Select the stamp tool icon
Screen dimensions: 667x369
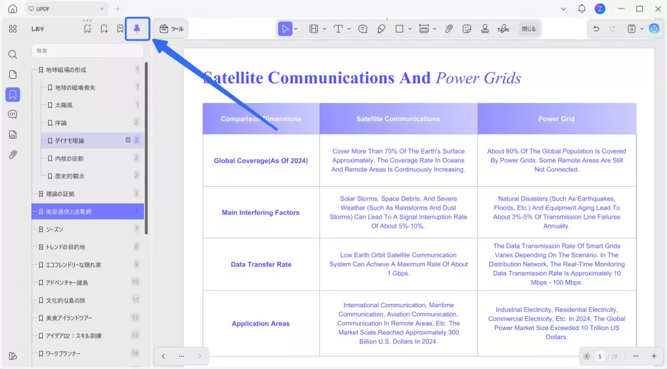[485, 29]
